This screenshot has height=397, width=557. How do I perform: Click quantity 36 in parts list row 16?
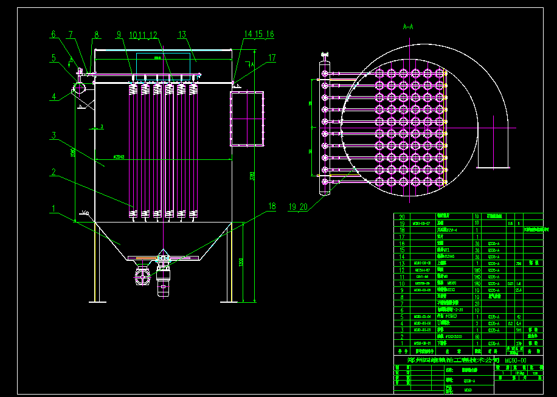(x=477, y=244)
